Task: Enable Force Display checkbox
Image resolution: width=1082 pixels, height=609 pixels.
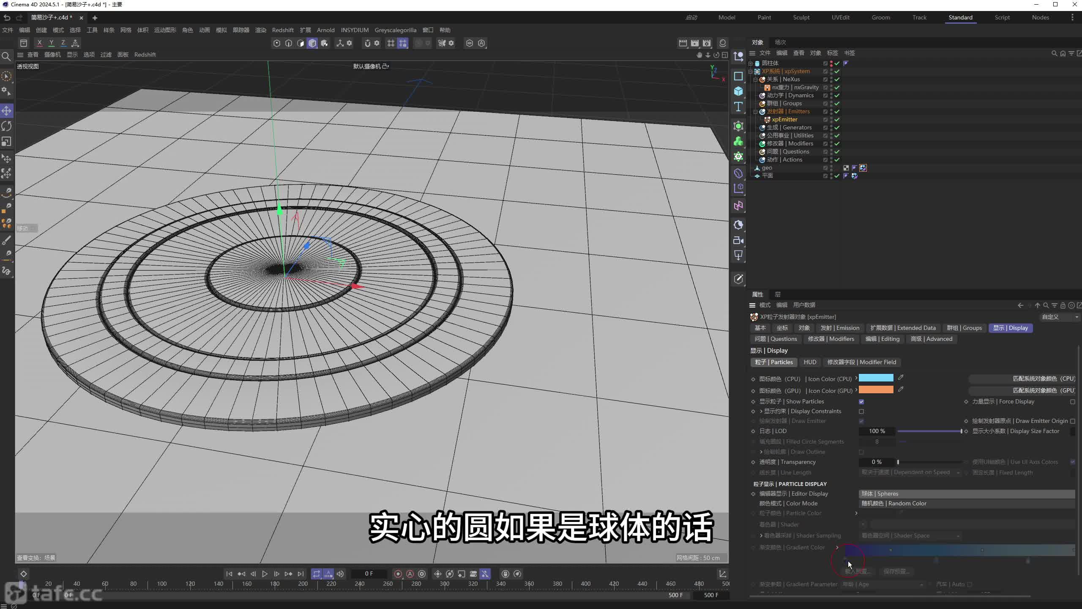Action: pos(1073,402)
